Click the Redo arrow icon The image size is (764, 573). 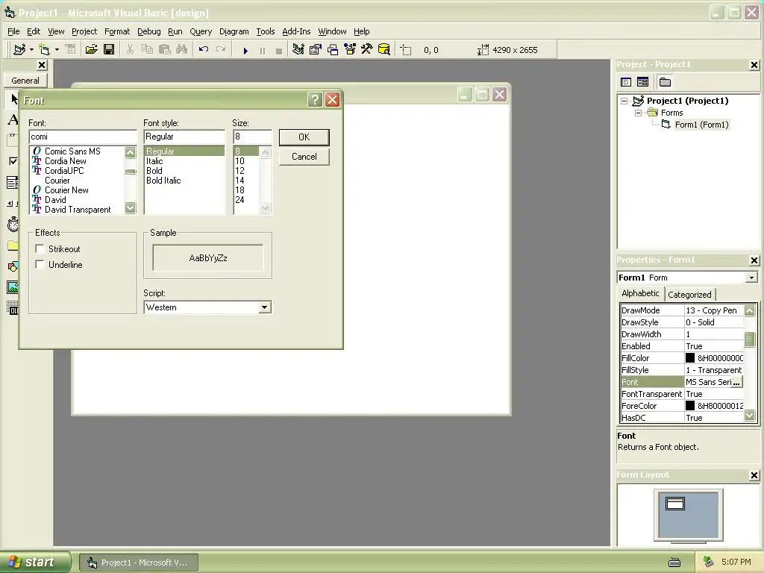tap(221, 49)
